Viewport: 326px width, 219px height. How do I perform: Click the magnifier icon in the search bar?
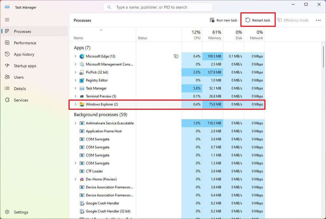click(x=109, y=7)
